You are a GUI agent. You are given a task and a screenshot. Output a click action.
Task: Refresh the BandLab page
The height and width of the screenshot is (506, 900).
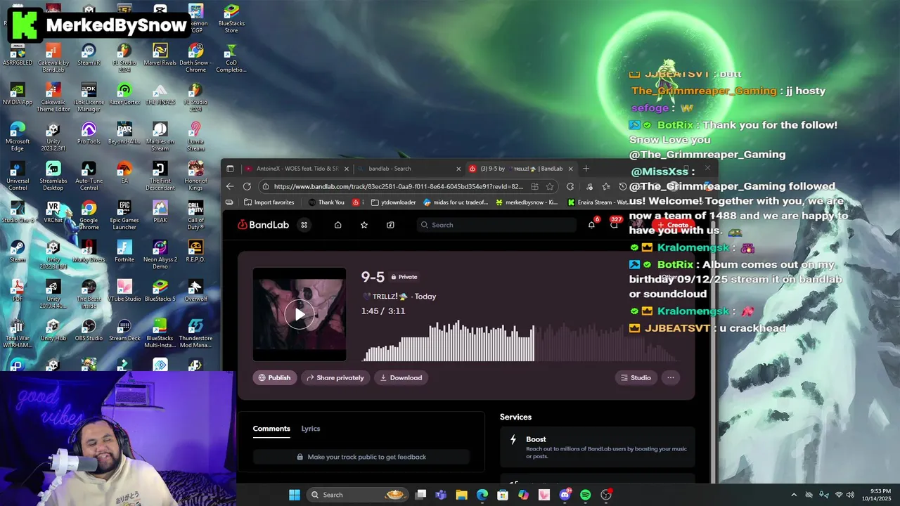247,186
